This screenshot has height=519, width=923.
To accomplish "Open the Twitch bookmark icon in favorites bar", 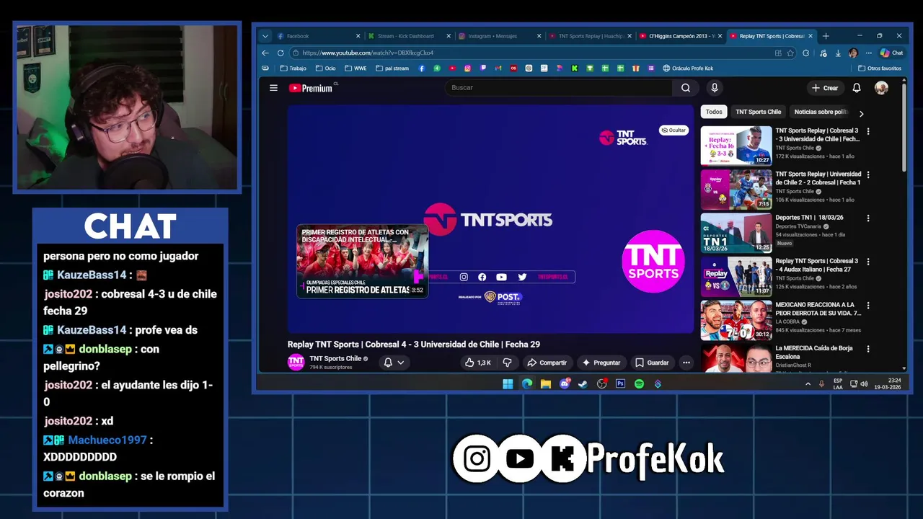I will (482, 68).
